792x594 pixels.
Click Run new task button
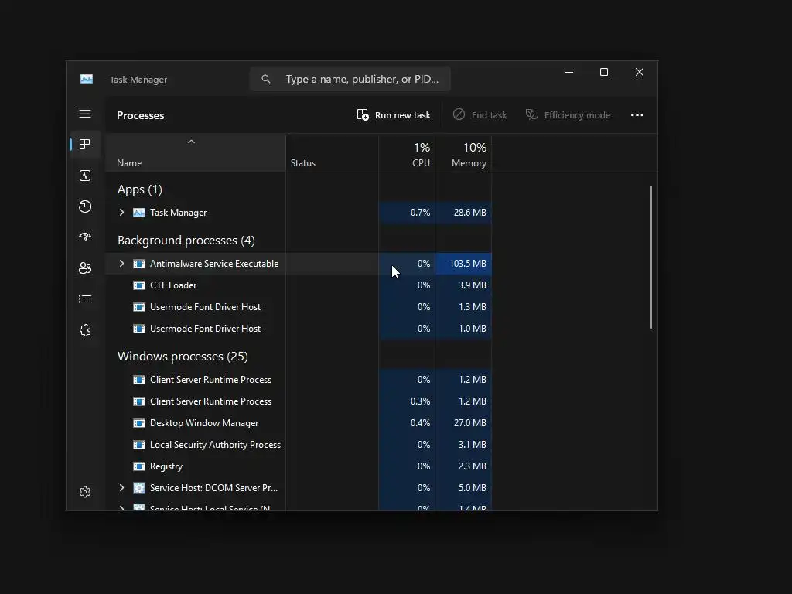click(394, 115)
